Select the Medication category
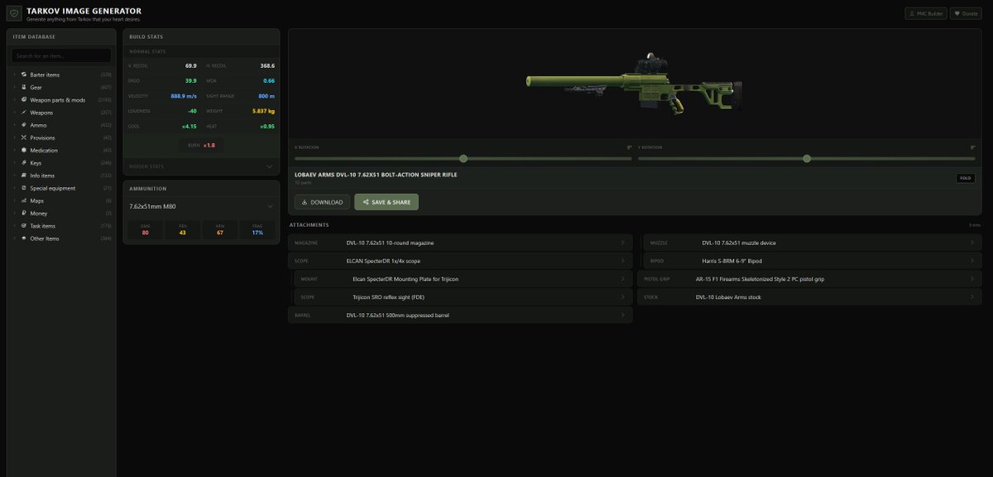 pos(62,150)
